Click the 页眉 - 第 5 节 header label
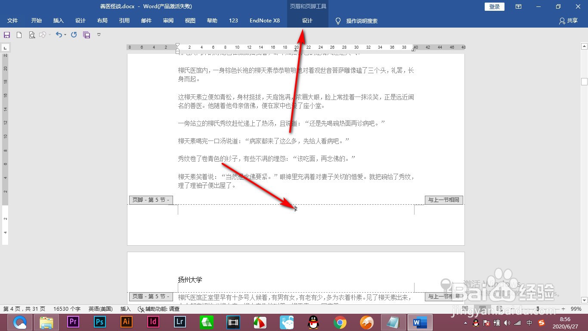Viewport: 588px width, 331px height. [x=151, y=297]
